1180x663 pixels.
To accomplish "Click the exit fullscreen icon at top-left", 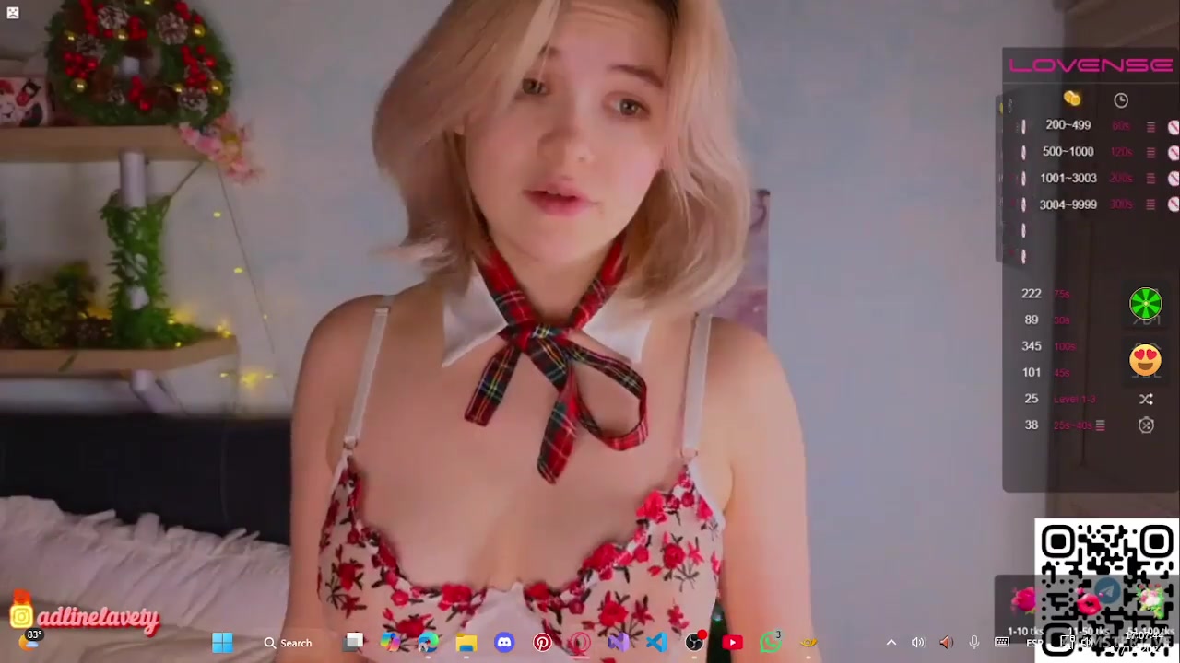I will (13, 13).
